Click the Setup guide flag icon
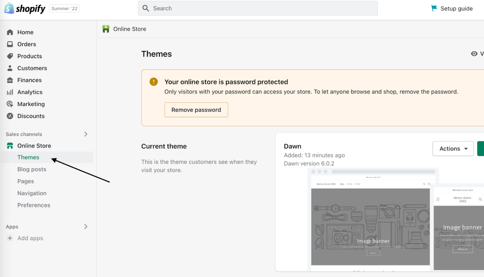Image resolution: width=484 pixels, height=277 pixels. pos(434,8)
